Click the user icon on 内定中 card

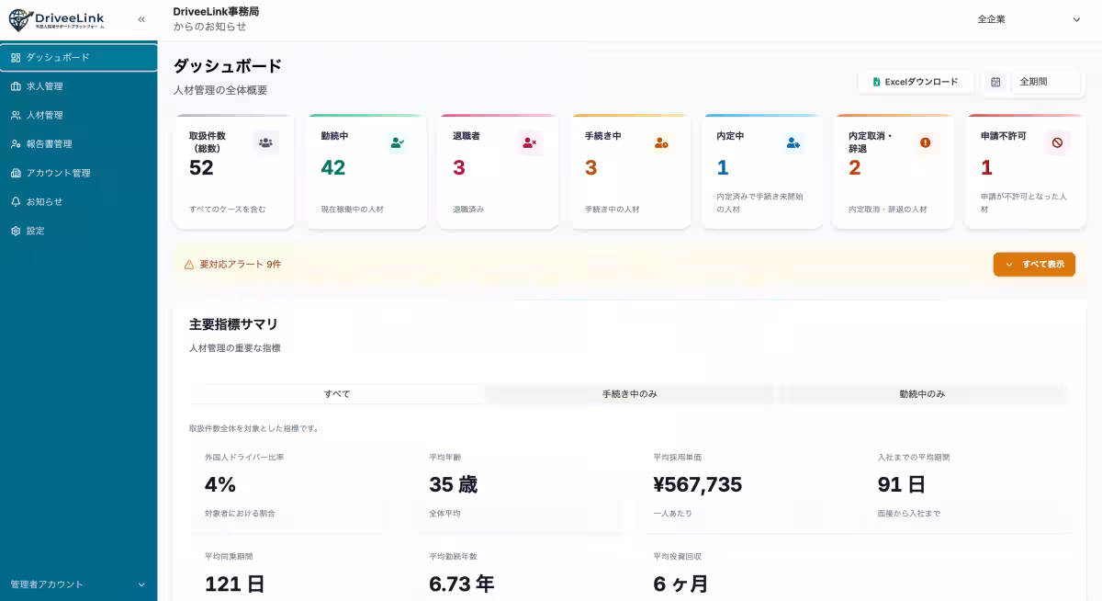793,142
